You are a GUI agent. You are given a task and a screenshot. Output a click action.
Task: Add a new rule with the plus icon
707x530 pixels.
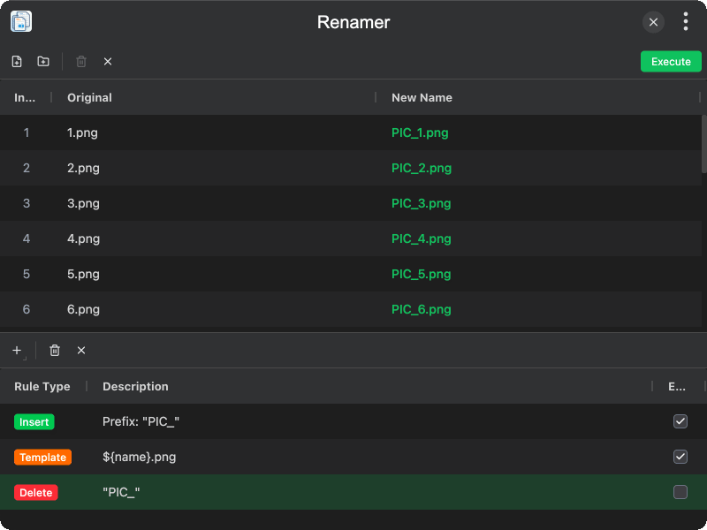pos(16,350)
